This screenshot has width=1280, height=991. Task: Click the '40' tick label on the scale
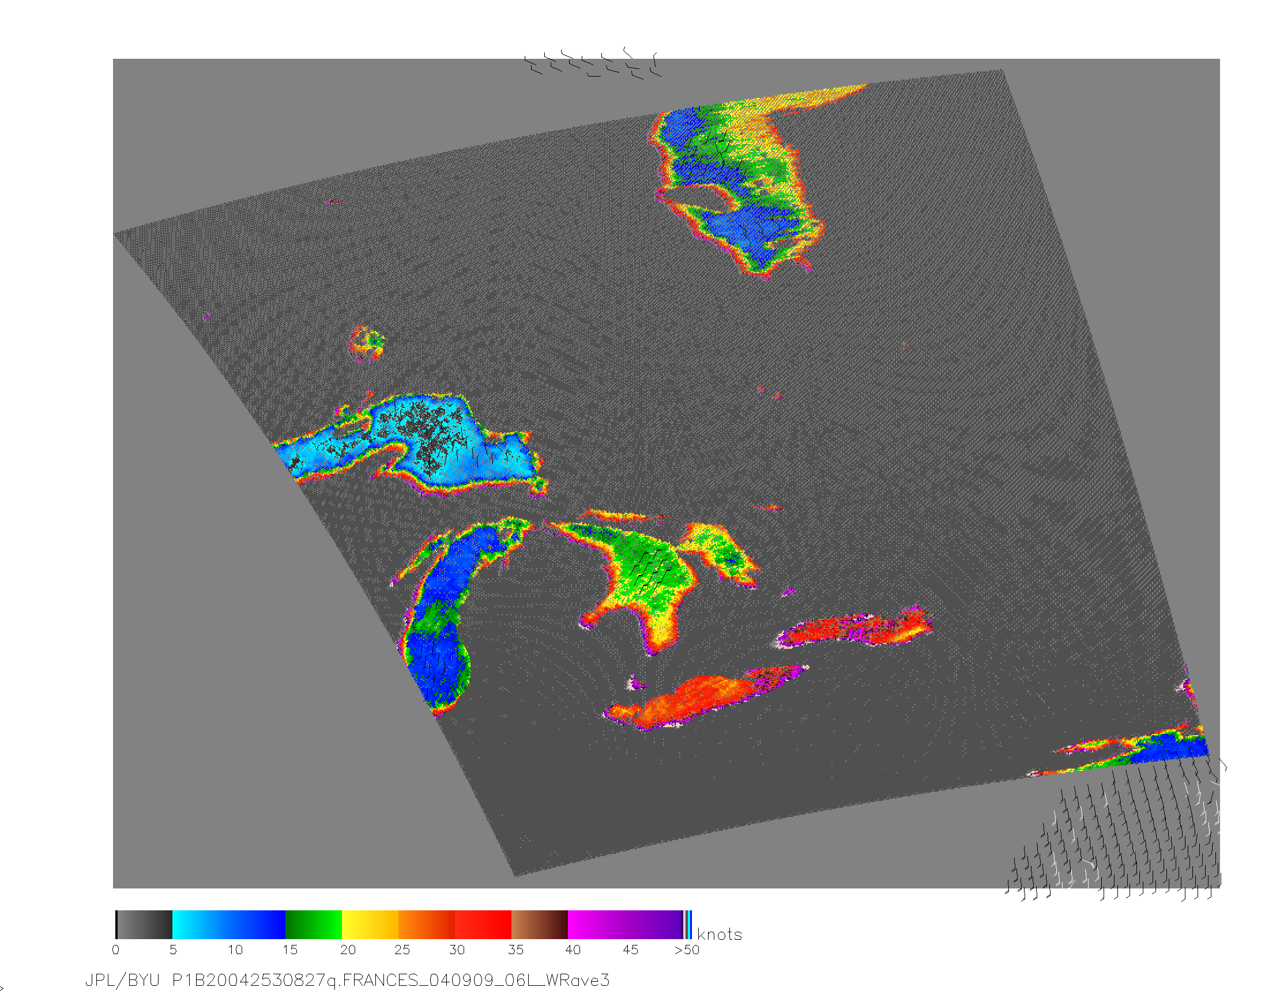pyautogui.click(x=573, y=950)
